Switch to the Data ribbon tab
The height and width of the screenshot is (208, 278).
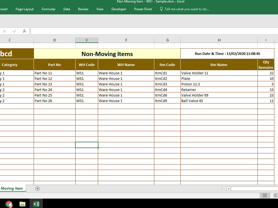(x=67, y=9)
